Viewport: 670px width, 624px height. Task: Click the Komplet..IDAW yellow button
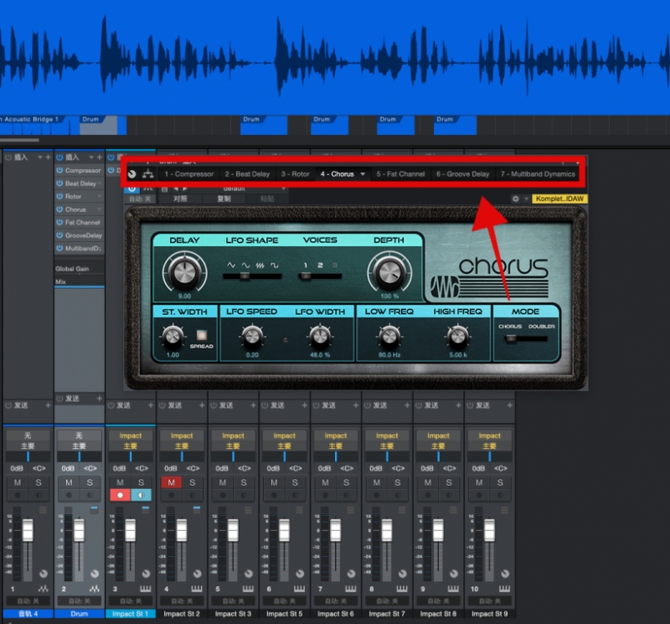click(559, 199)
